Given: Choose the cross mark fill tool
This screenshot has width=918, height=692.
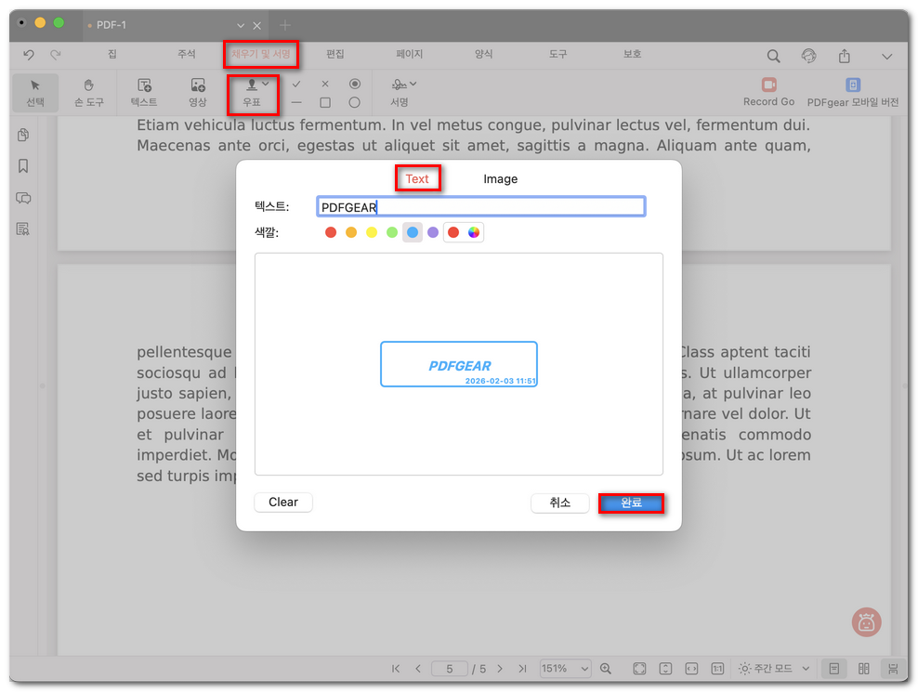Looking at the screenshot, I should click(325, 85).
